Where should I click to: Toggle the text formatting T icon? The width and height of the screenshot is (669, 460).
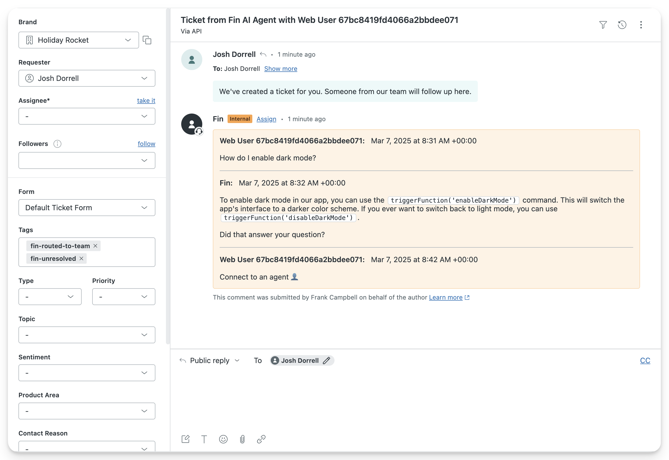pyautogui.click(x=204, y=439)
